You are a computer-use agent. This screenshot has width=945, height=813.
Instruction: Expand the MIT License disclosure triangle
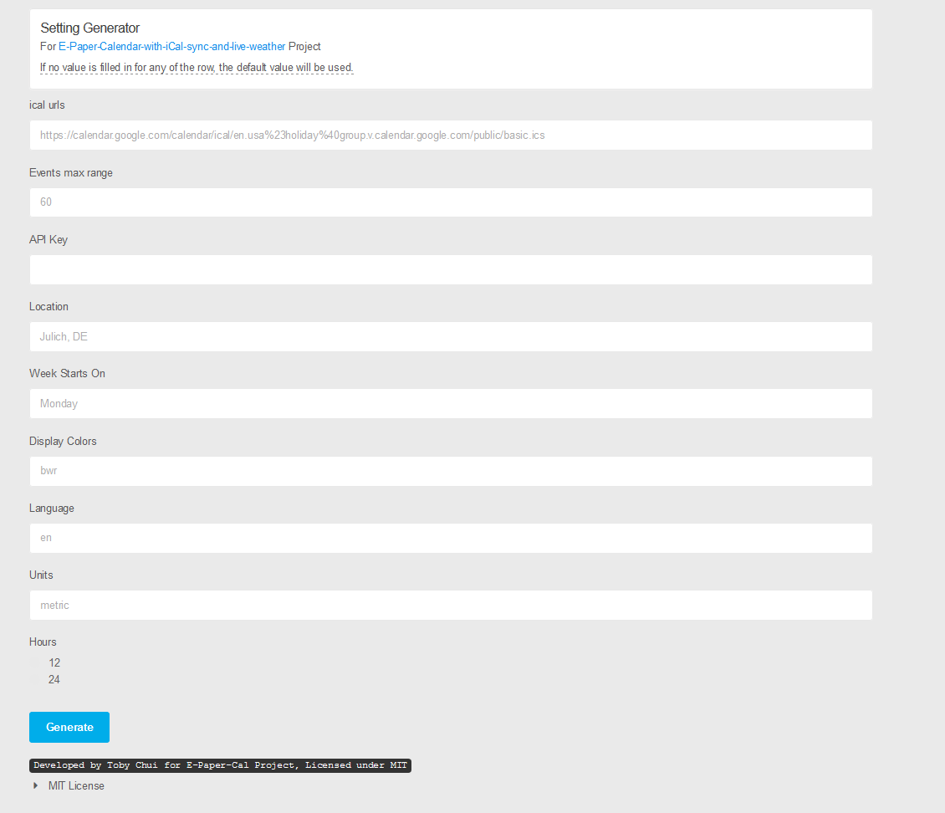35,785
